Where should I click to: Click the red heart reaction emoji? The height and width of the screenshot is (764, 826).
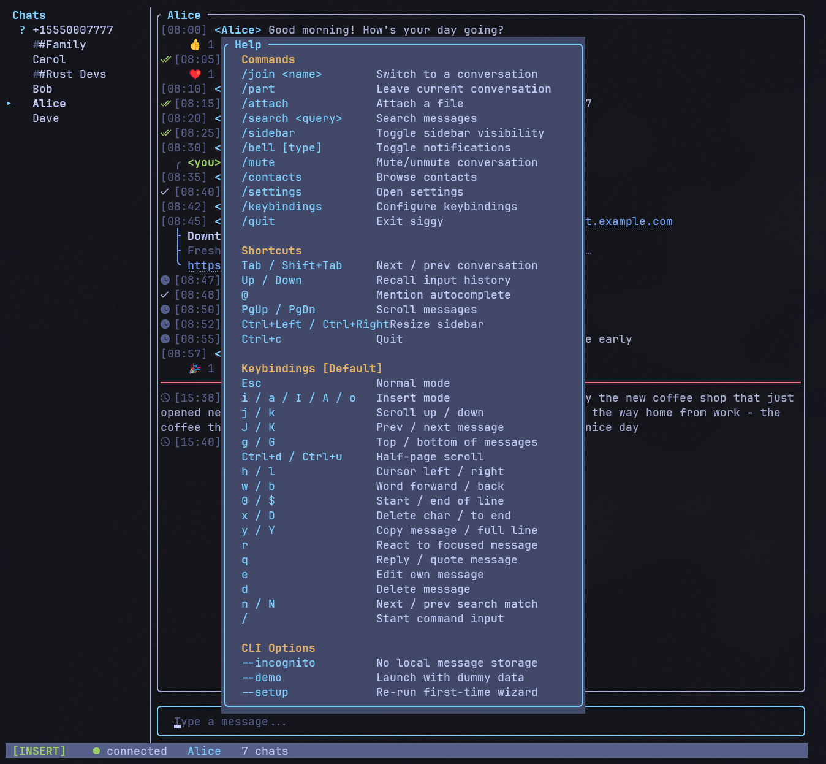click(x=195, y=74)
